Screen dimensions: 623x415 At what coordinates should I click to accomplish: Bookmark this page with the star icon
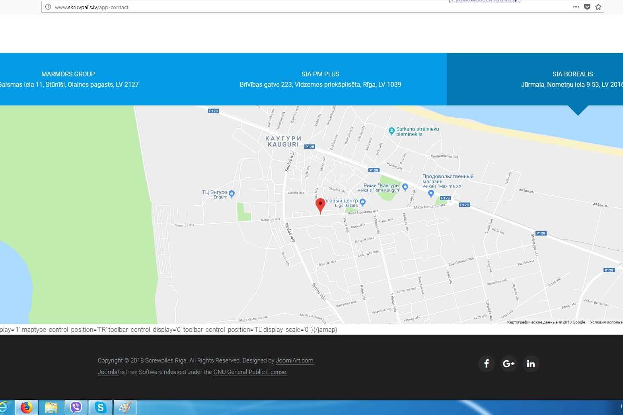pyautogui.click(x=598, y=7)
